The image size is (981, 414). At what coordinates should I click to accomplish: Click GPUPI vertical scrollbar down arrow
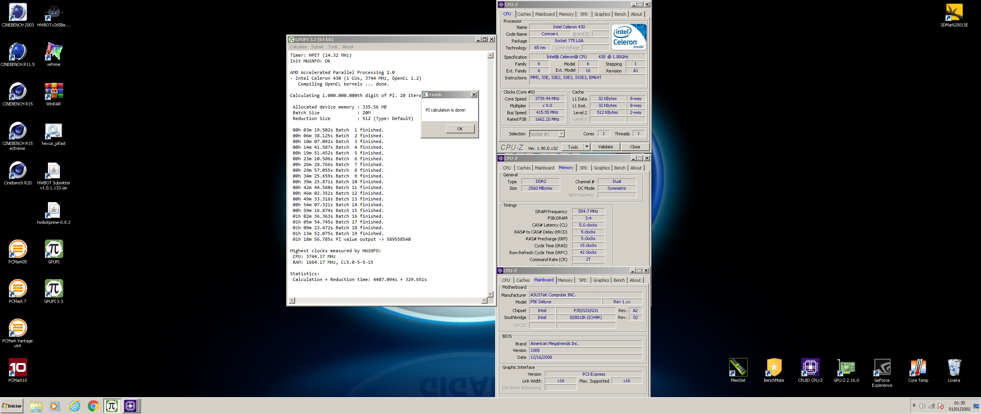point(490,294)
